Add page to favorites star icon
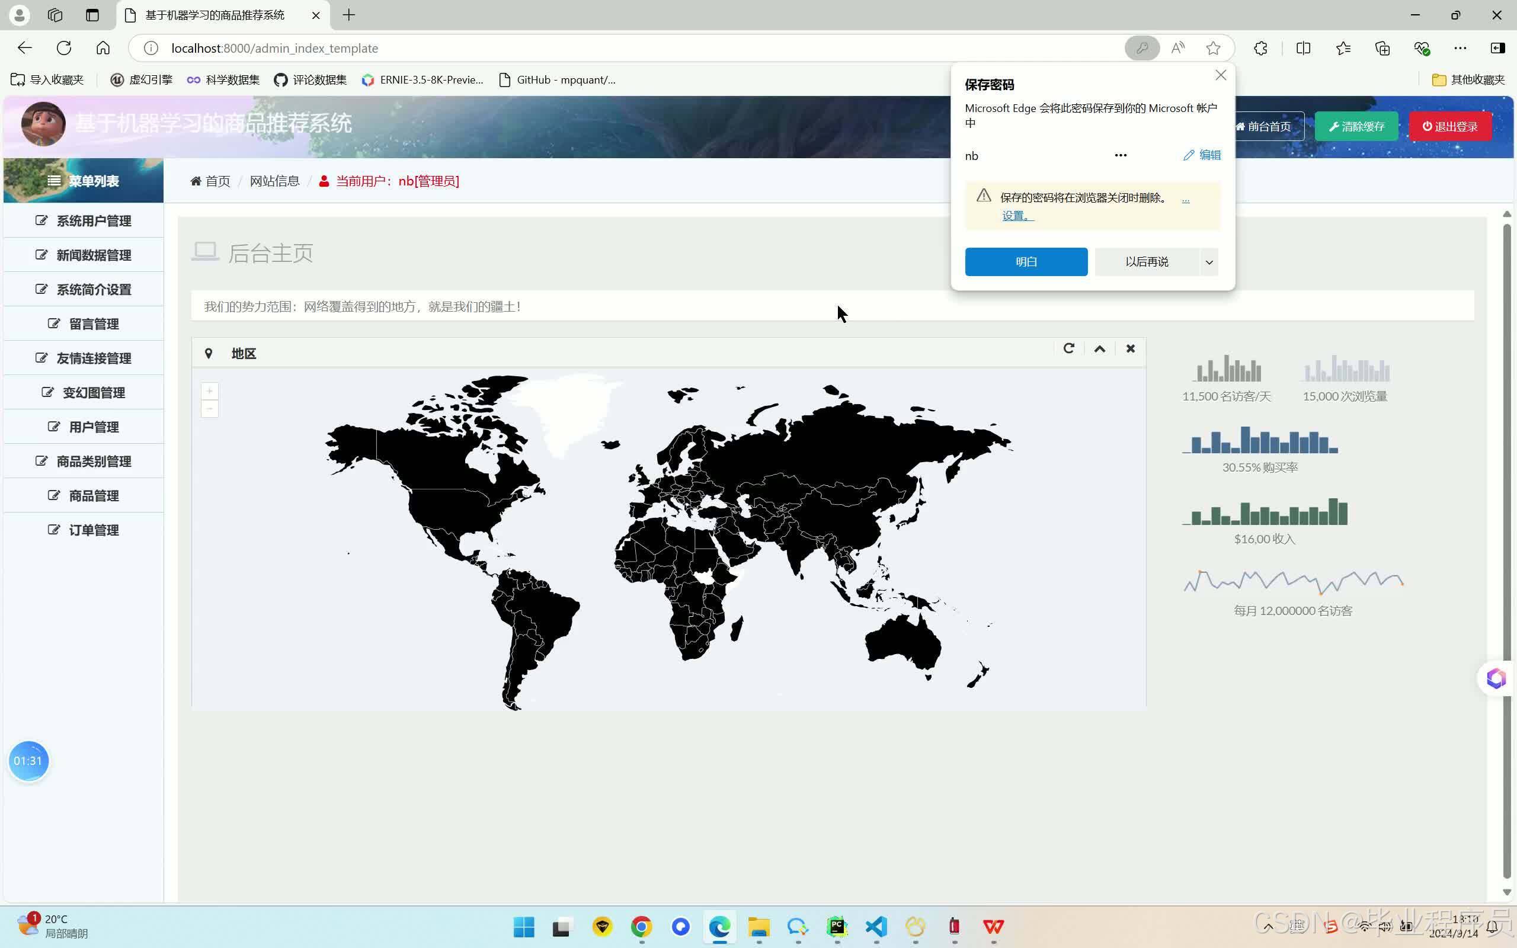This screenshot has height=948, width=1517. point(1213,48)
